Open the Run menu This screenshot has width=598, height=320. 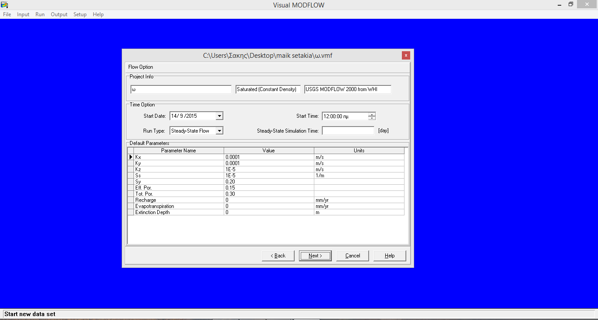tap(40, 14)
